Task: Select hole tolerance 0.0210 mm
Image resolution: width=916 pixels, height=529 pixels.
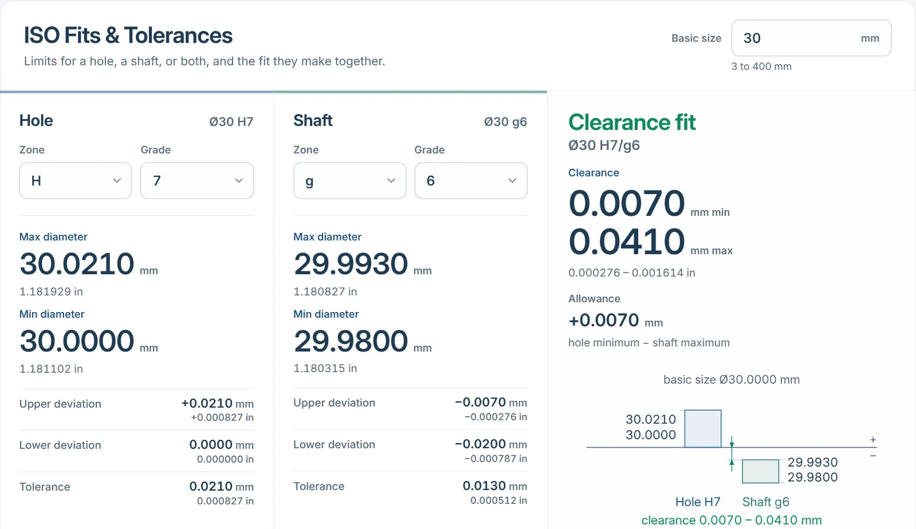Action: (222, 487)
